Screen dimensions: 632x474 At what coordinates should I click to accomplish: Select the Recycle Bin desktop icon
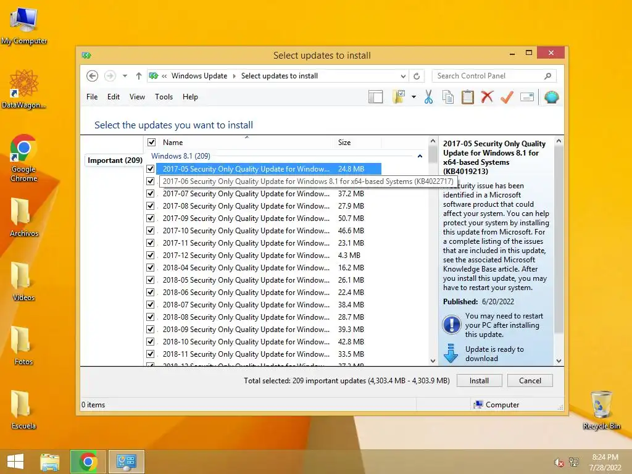click(601, 410)
